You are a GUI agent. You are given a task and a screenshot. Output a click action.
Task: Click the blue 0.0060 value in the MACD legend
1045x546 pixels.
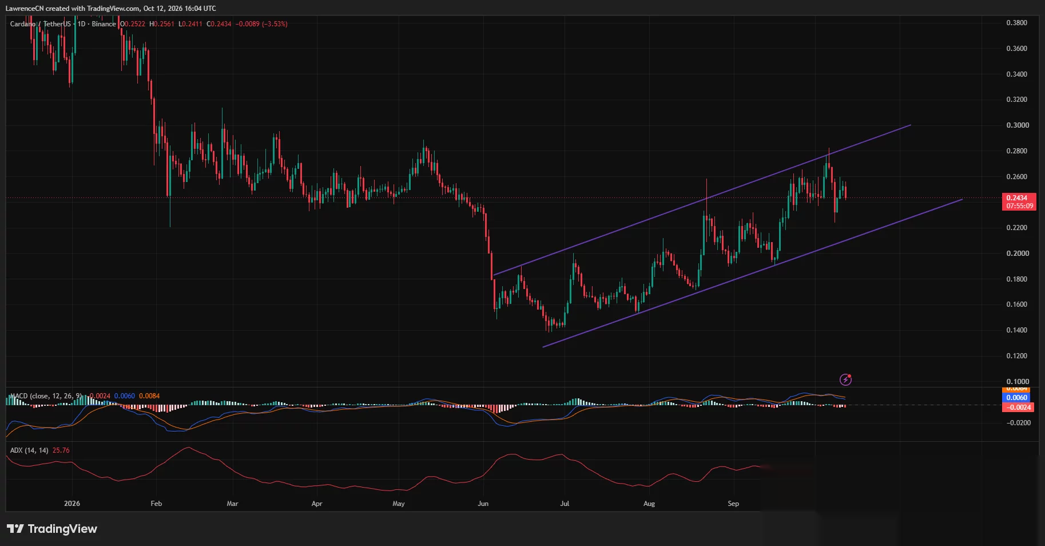125,396
